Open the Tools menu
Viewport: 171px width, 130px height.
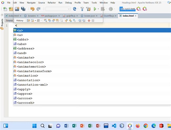coord(94,3)
